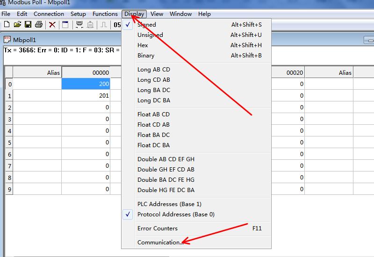Enable PLC Addresses (Base 1)
This screenshot has width=374, height=257.
click(x=169, y=204)
